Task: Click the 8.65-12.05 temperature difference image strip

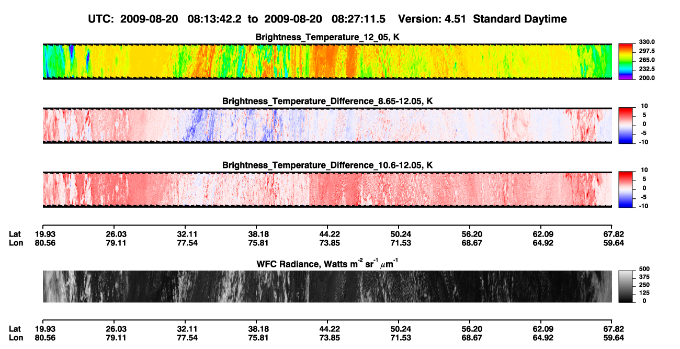Action: click(327, 126)
